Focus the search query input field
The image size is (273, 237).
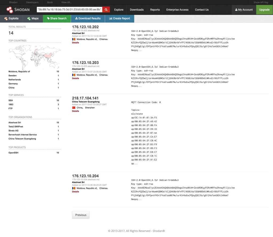(x=70, y=10)
